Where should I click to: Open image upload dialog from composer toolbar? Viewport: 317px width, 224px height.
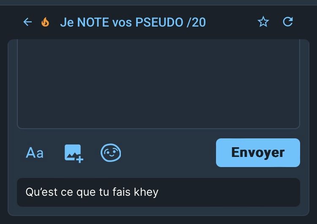coord(74,154)
